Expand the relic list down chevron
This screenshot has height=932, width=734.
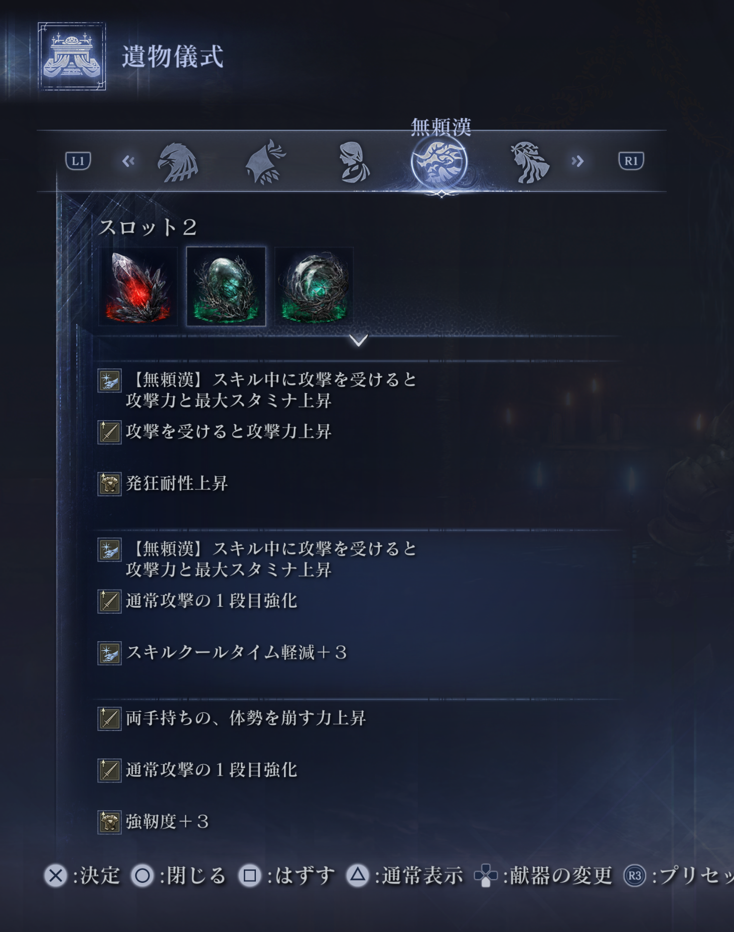[359, 340]
